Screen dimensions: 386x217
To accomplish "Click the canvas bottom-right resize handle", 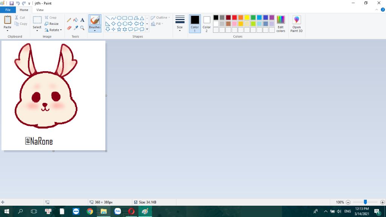I will tap(106, 151).
